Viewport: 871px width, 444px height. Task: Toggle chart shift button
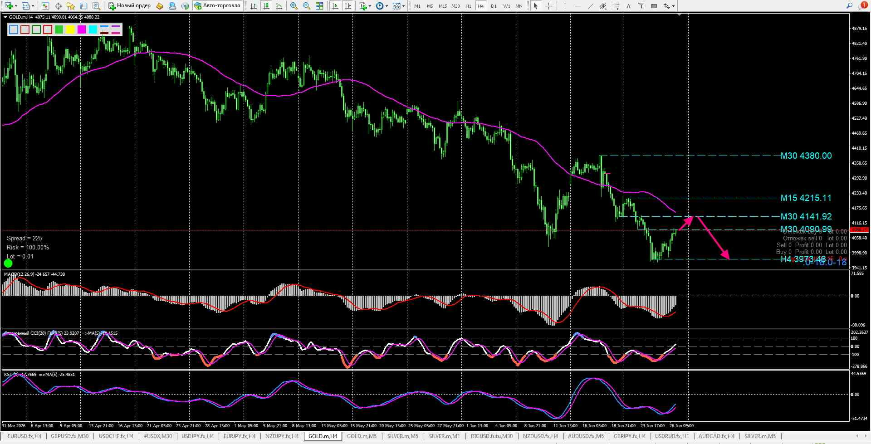click(348, 6)
